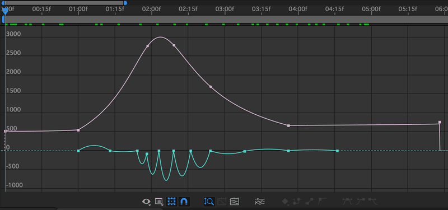Select the pink keyframe at 01:00f
Image resolution: width=448 pixels, height=210 pixels.
point(78,130)
